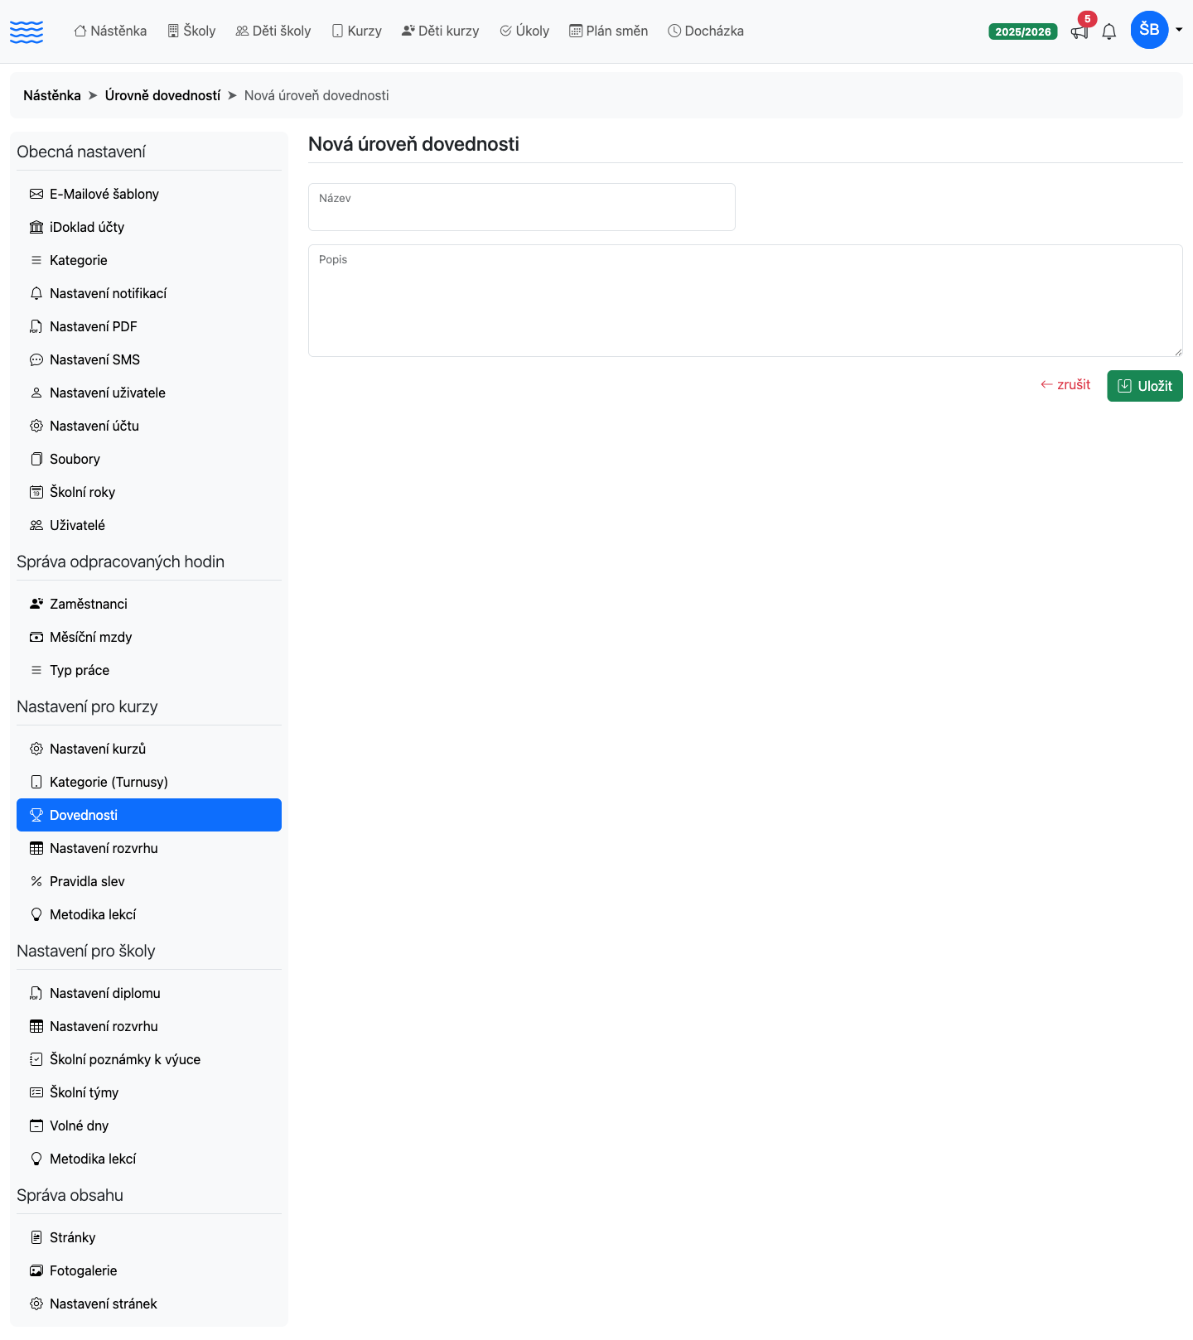Screen dimensions: 1193x1340
Task: Go to Docházka in the navbar
Action: click(706, 31)
